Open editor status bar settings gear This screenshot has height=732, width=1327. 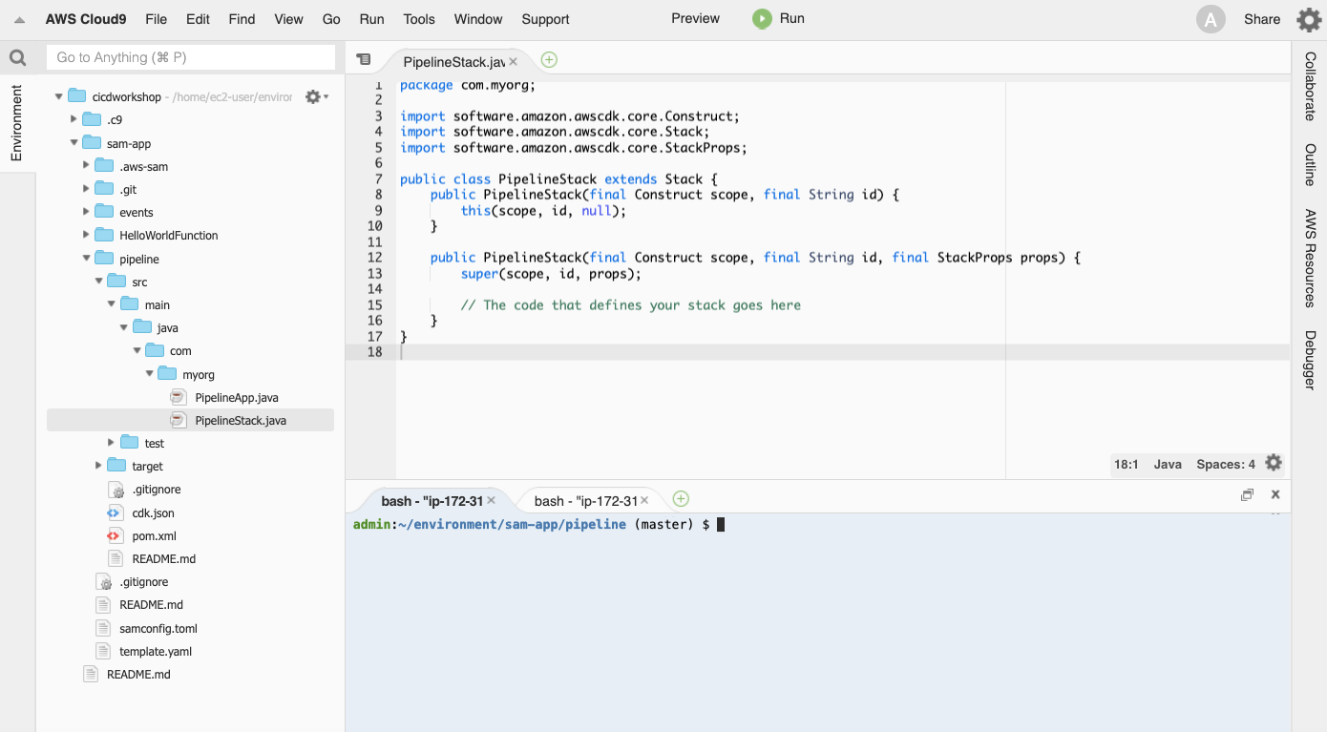[x=1274, y=463]
